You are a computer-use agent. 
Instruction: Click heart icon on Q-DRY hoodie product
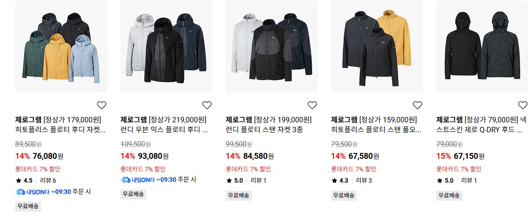pyautogui.click(x=522, y=105)
